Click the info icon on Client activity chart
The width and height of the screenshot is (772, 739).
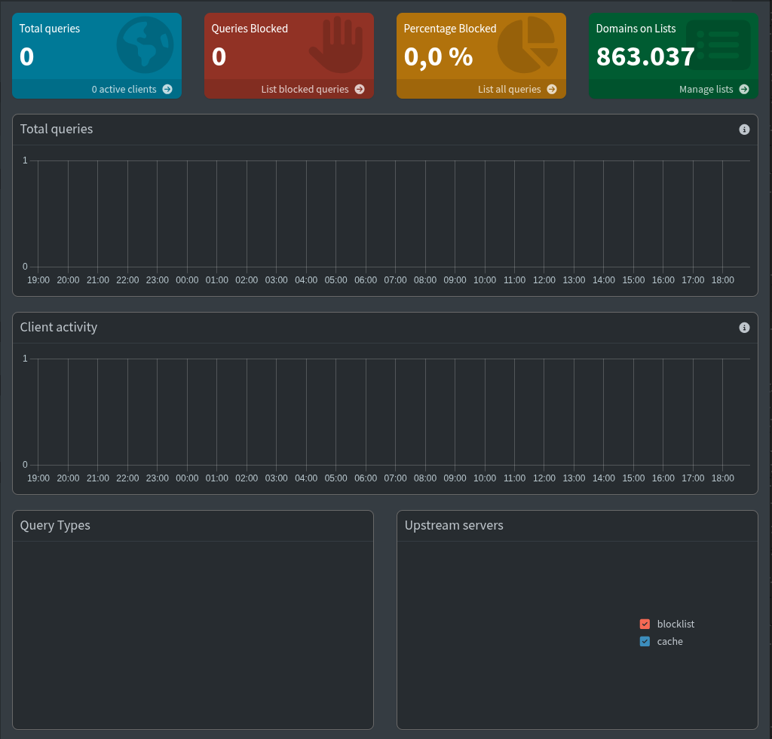(x=744, y=328)
